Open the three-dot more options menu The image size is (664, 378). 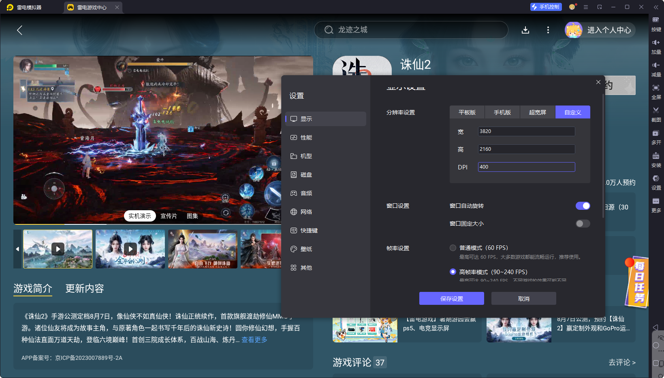548,30
